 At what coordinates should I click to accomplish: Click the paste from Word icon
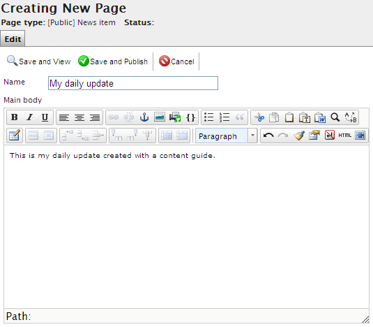(320, 117)
